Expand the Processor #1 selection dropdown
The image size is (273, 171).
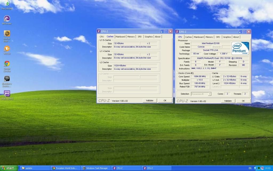point(210,94)
